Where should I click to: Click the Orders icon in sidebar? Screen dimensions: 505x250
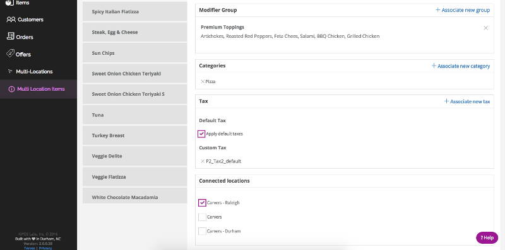coord(10,36)
